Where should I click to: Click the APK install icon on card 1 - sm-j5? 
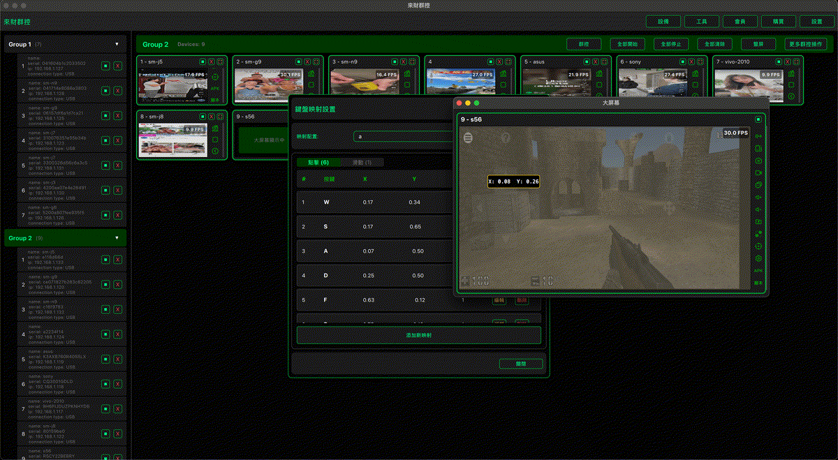215,89
